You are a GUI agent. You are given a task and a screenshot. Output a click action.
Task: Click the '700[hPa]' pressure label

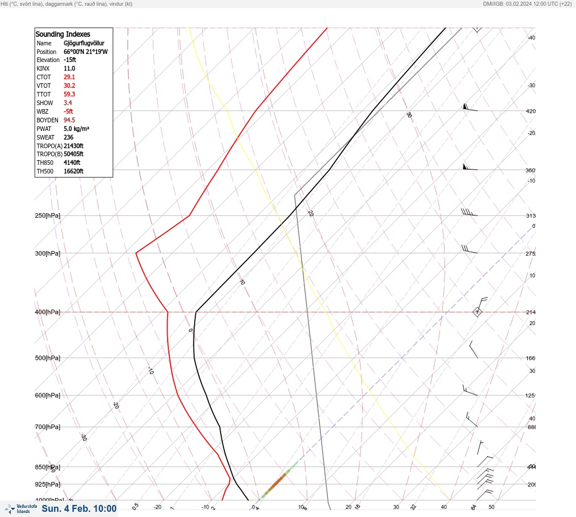click(x=48, y=427)
